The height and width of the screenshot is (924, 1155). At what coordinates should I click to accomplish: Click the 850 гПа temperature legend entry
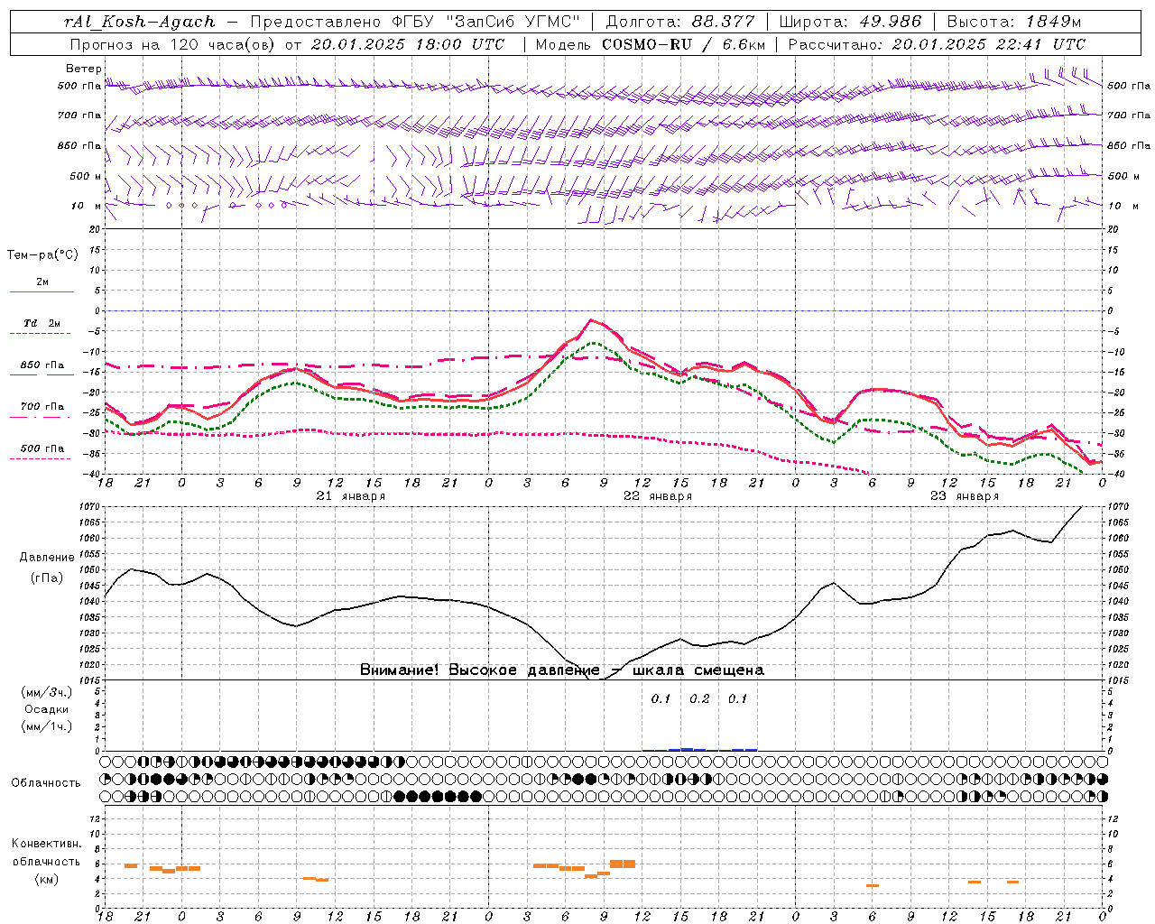(42, 365)
